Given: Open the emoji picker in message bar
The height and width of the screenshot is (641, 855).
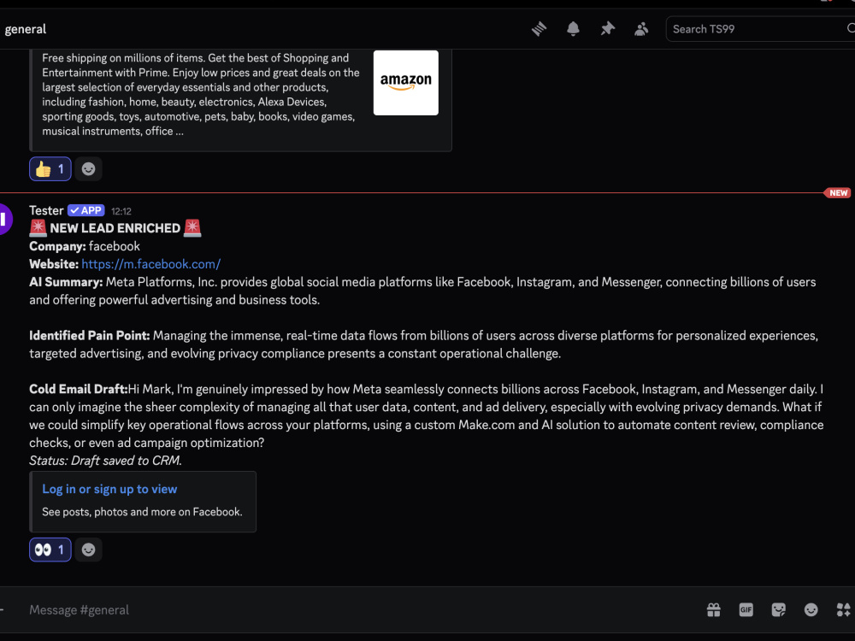Looking at the screenshot, I should 811,610.
